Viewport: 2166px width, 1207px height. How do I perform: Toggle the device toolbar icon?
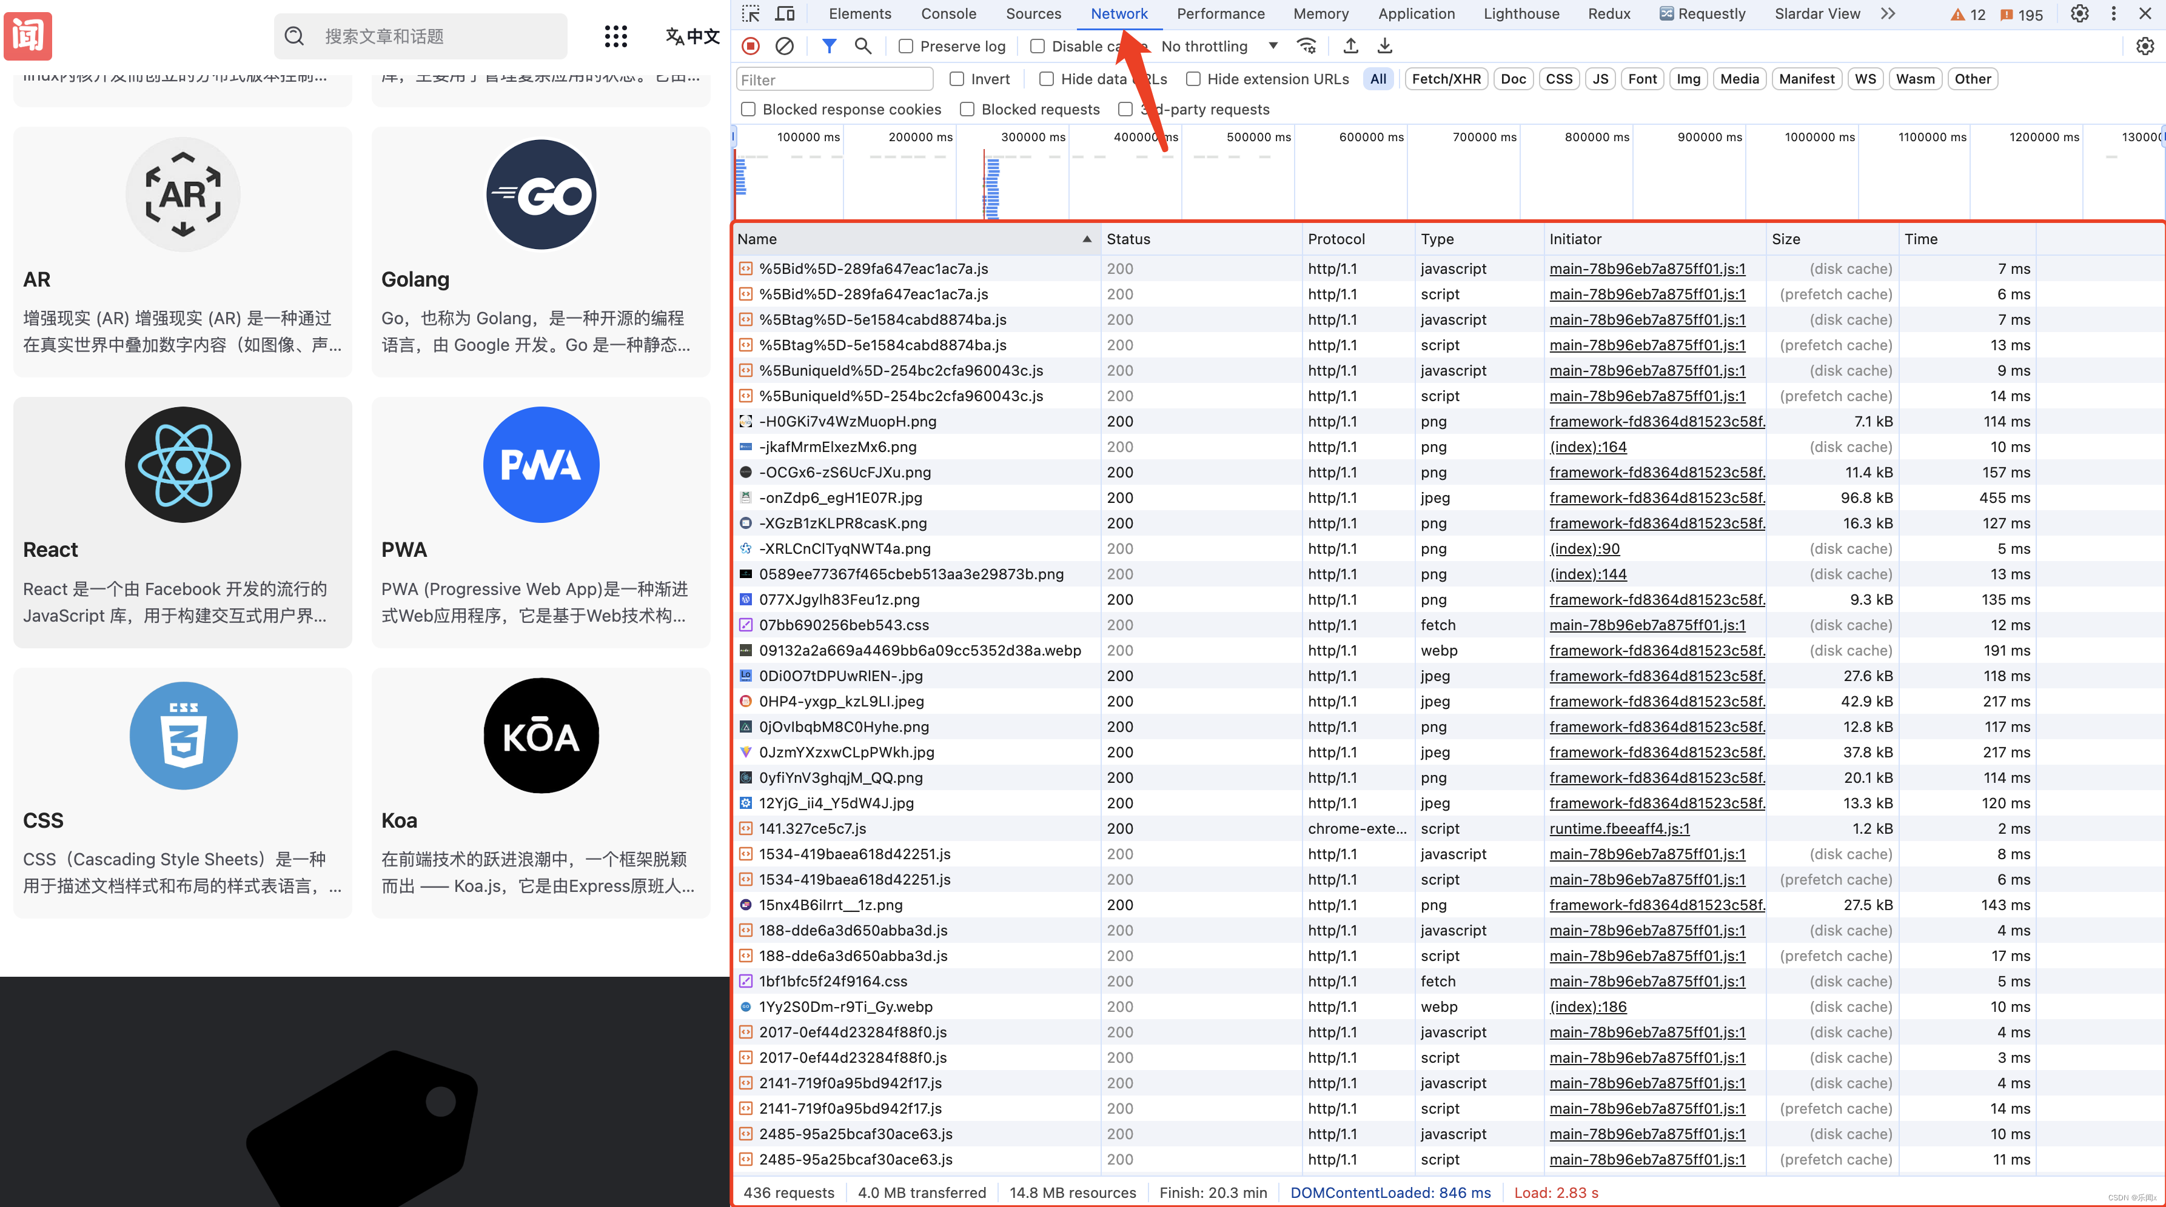tap(785, 15)
